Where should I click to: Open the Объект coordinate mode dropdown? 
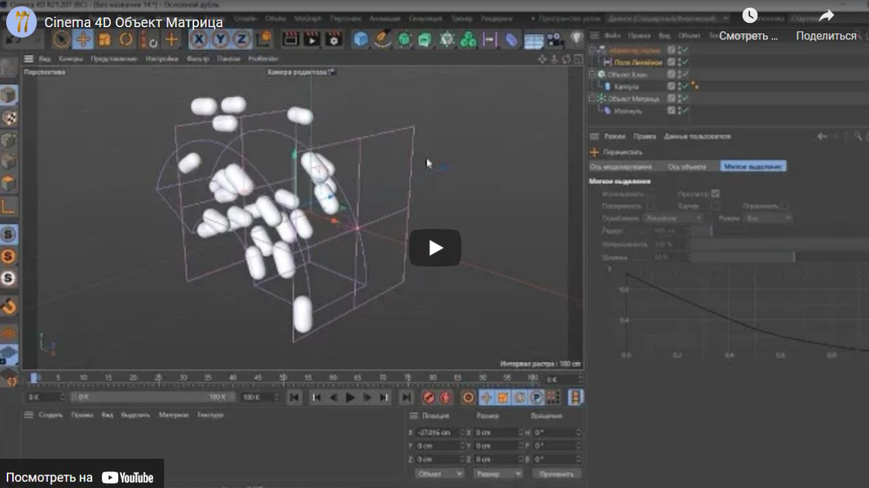point(440,474)
